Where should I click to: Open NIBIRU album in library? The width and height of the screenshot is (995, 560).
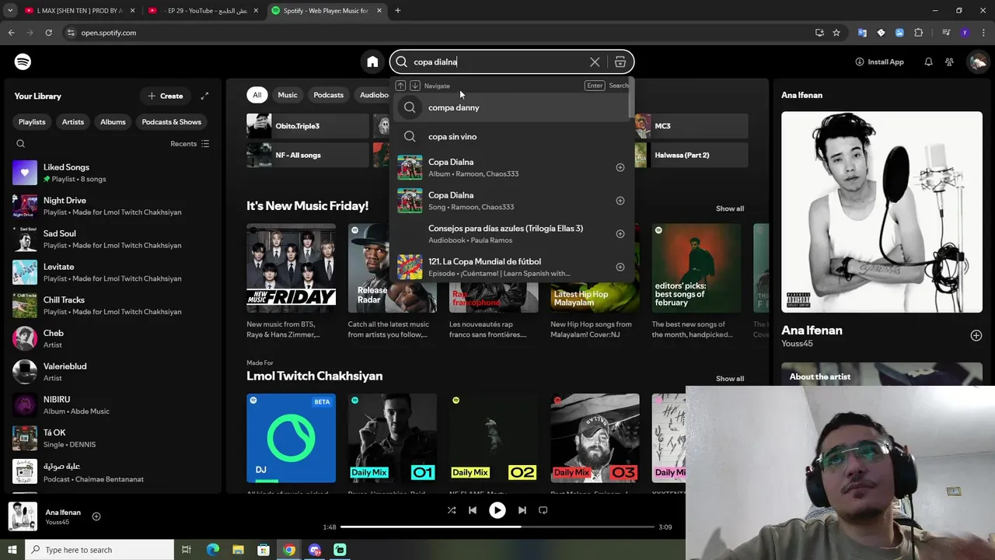click(113, 405)
